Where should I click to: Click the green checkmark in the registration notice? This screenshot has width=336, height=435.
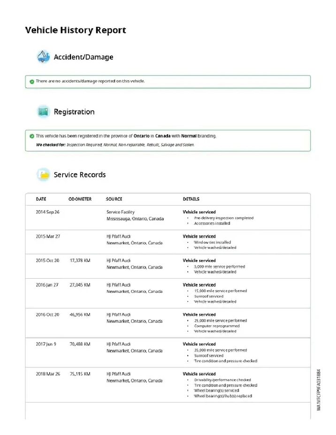click(x=31, y=136)
